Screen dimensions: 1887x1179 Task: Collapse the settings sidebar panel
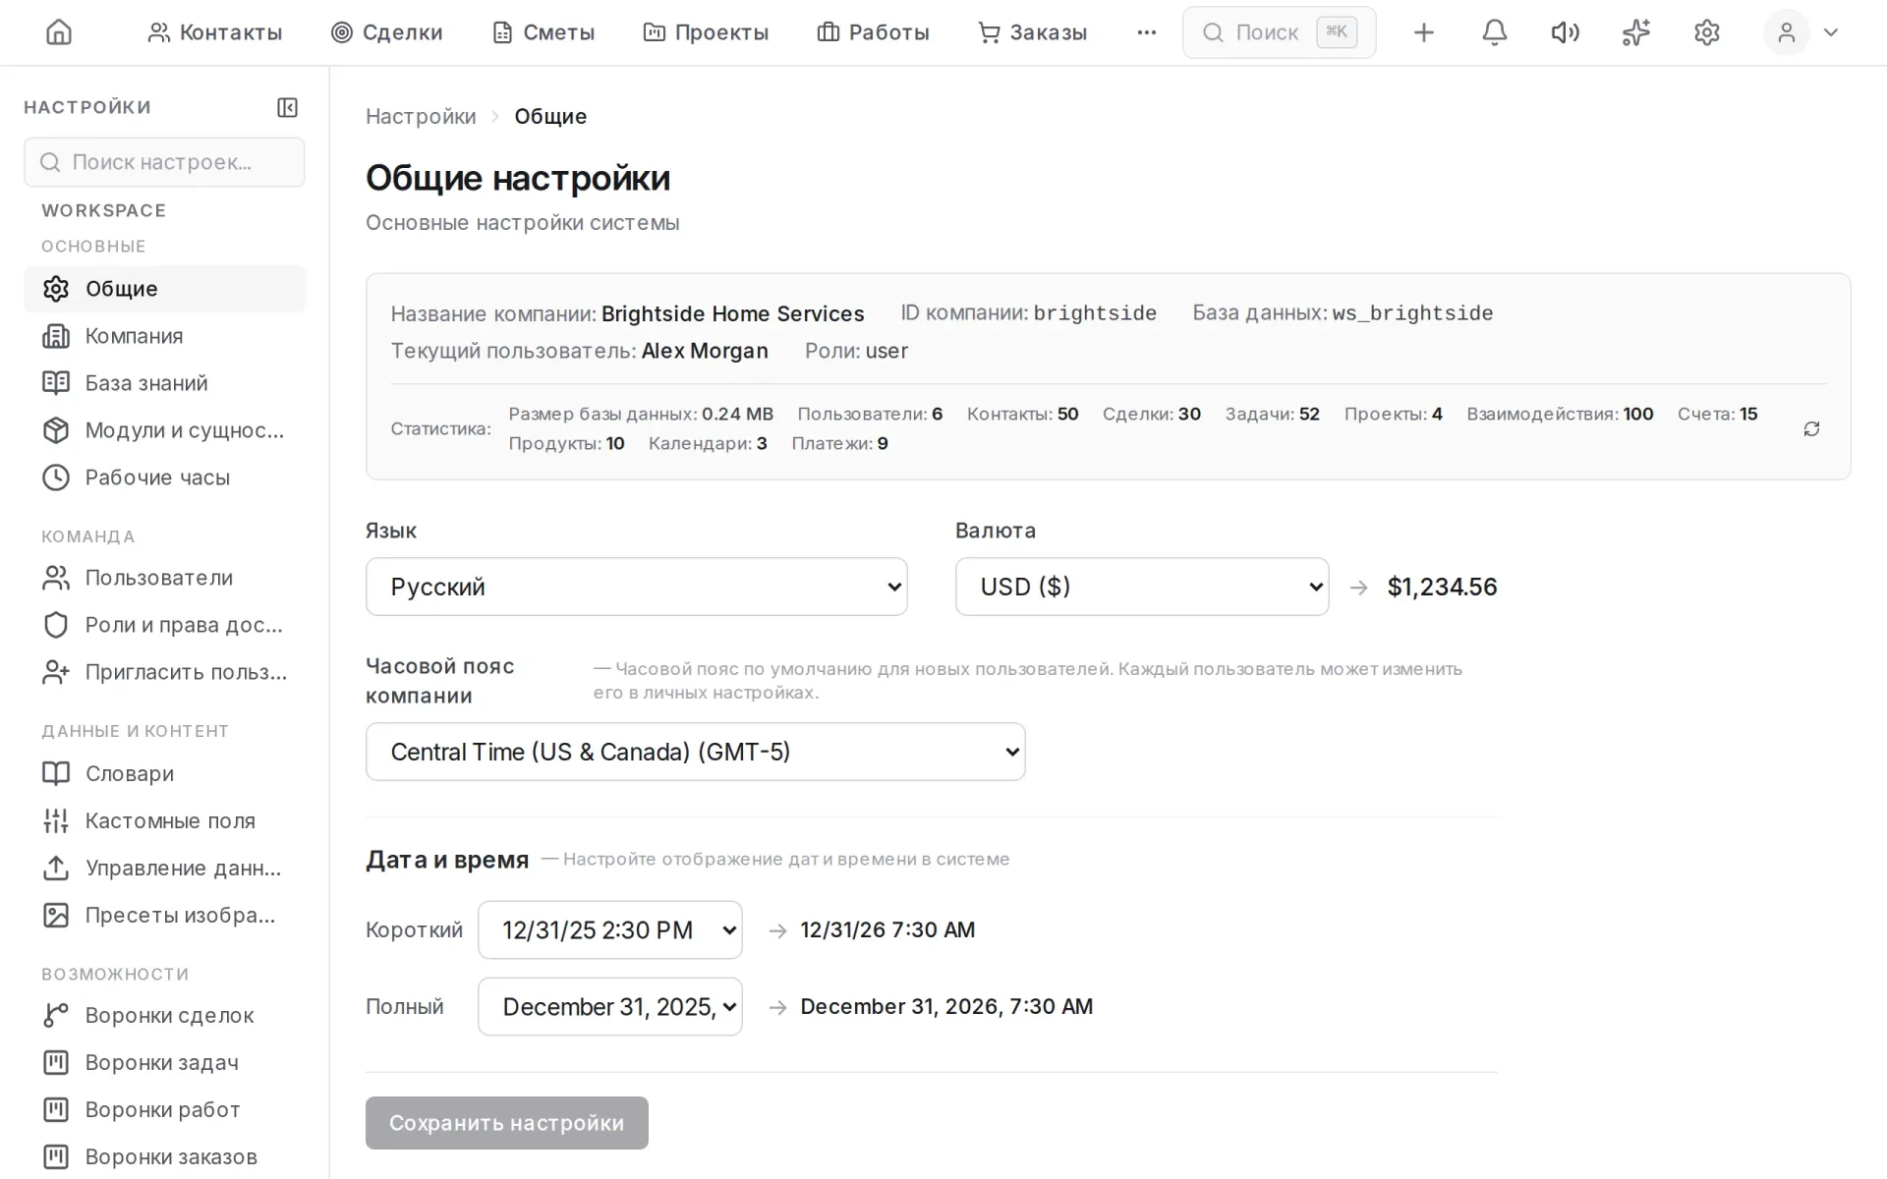click(x=287, y=107)
